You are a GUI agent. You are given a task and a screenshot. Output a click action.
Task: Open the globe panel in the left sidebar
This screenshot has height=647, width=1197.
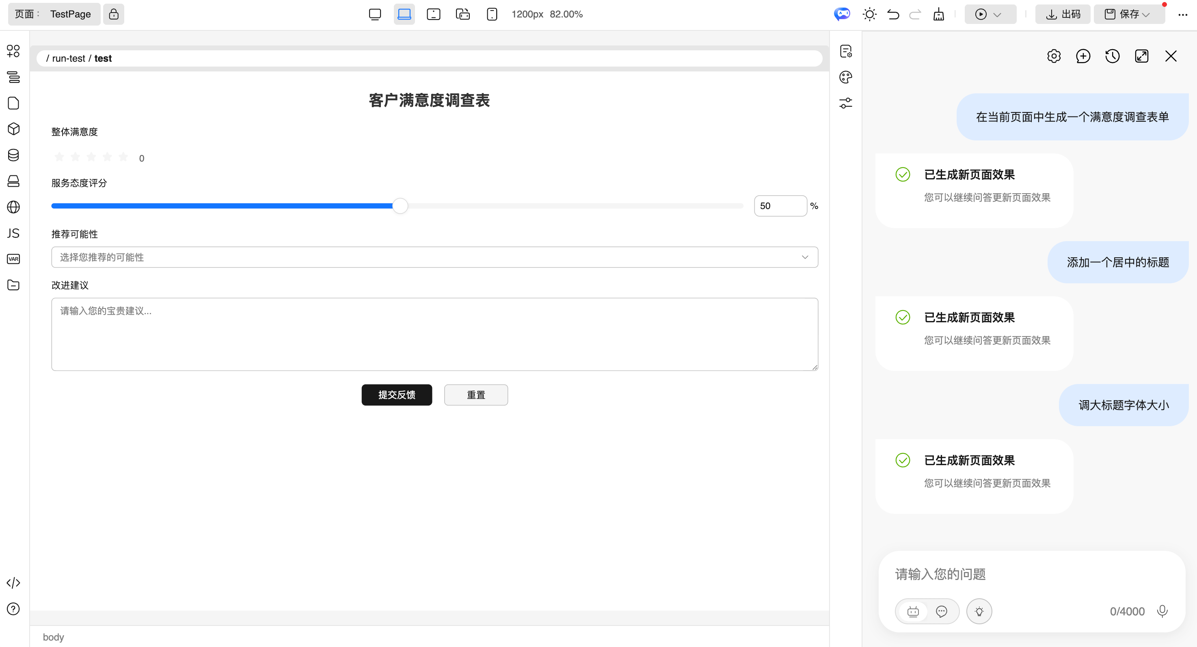coord(13,207)
